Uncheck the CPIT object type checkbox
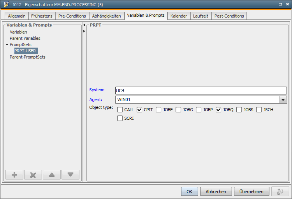Viewport: 292px width, 199px height. point(139,110)
